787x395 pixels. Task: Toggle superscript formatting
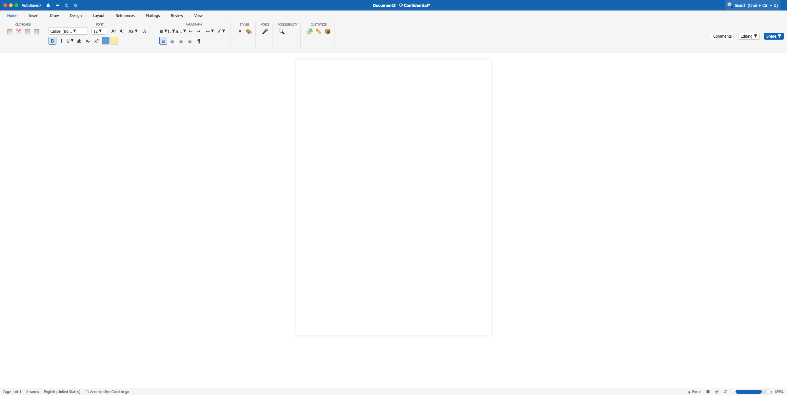[x=96, y=41]
